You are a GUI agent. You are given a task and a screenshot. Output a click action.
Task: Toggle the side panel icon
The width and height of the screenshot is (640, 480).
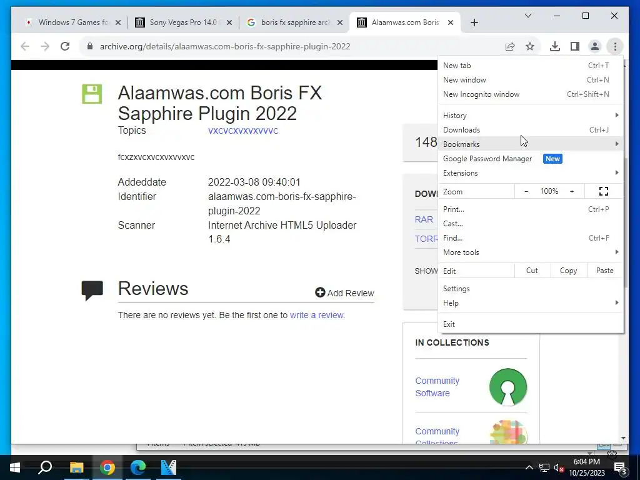click(x=575, y=46)
